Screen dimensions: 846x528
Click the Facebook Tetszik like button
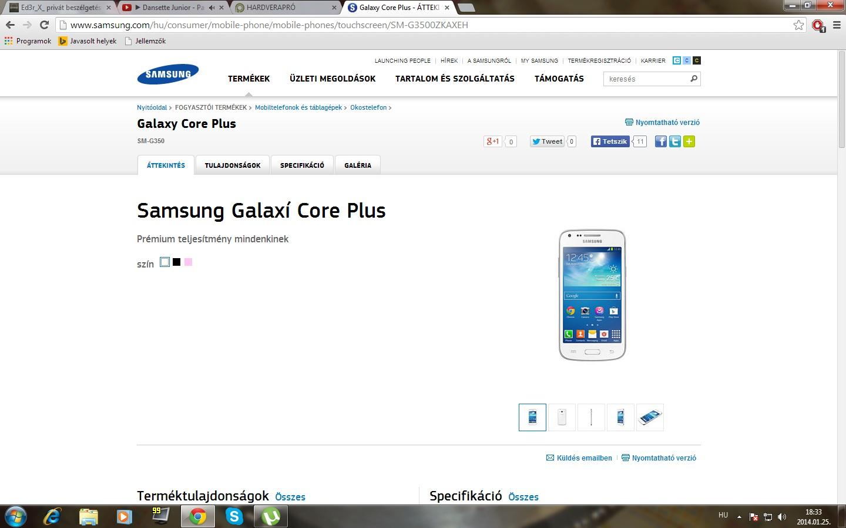point(610,141)
